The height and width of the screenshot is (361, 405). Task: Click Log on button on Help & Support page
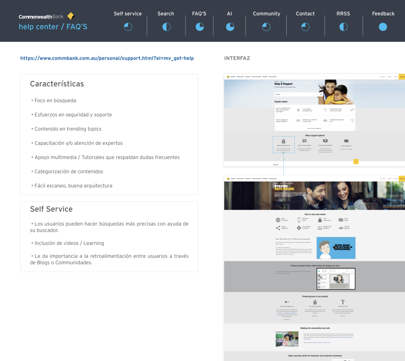402,77
